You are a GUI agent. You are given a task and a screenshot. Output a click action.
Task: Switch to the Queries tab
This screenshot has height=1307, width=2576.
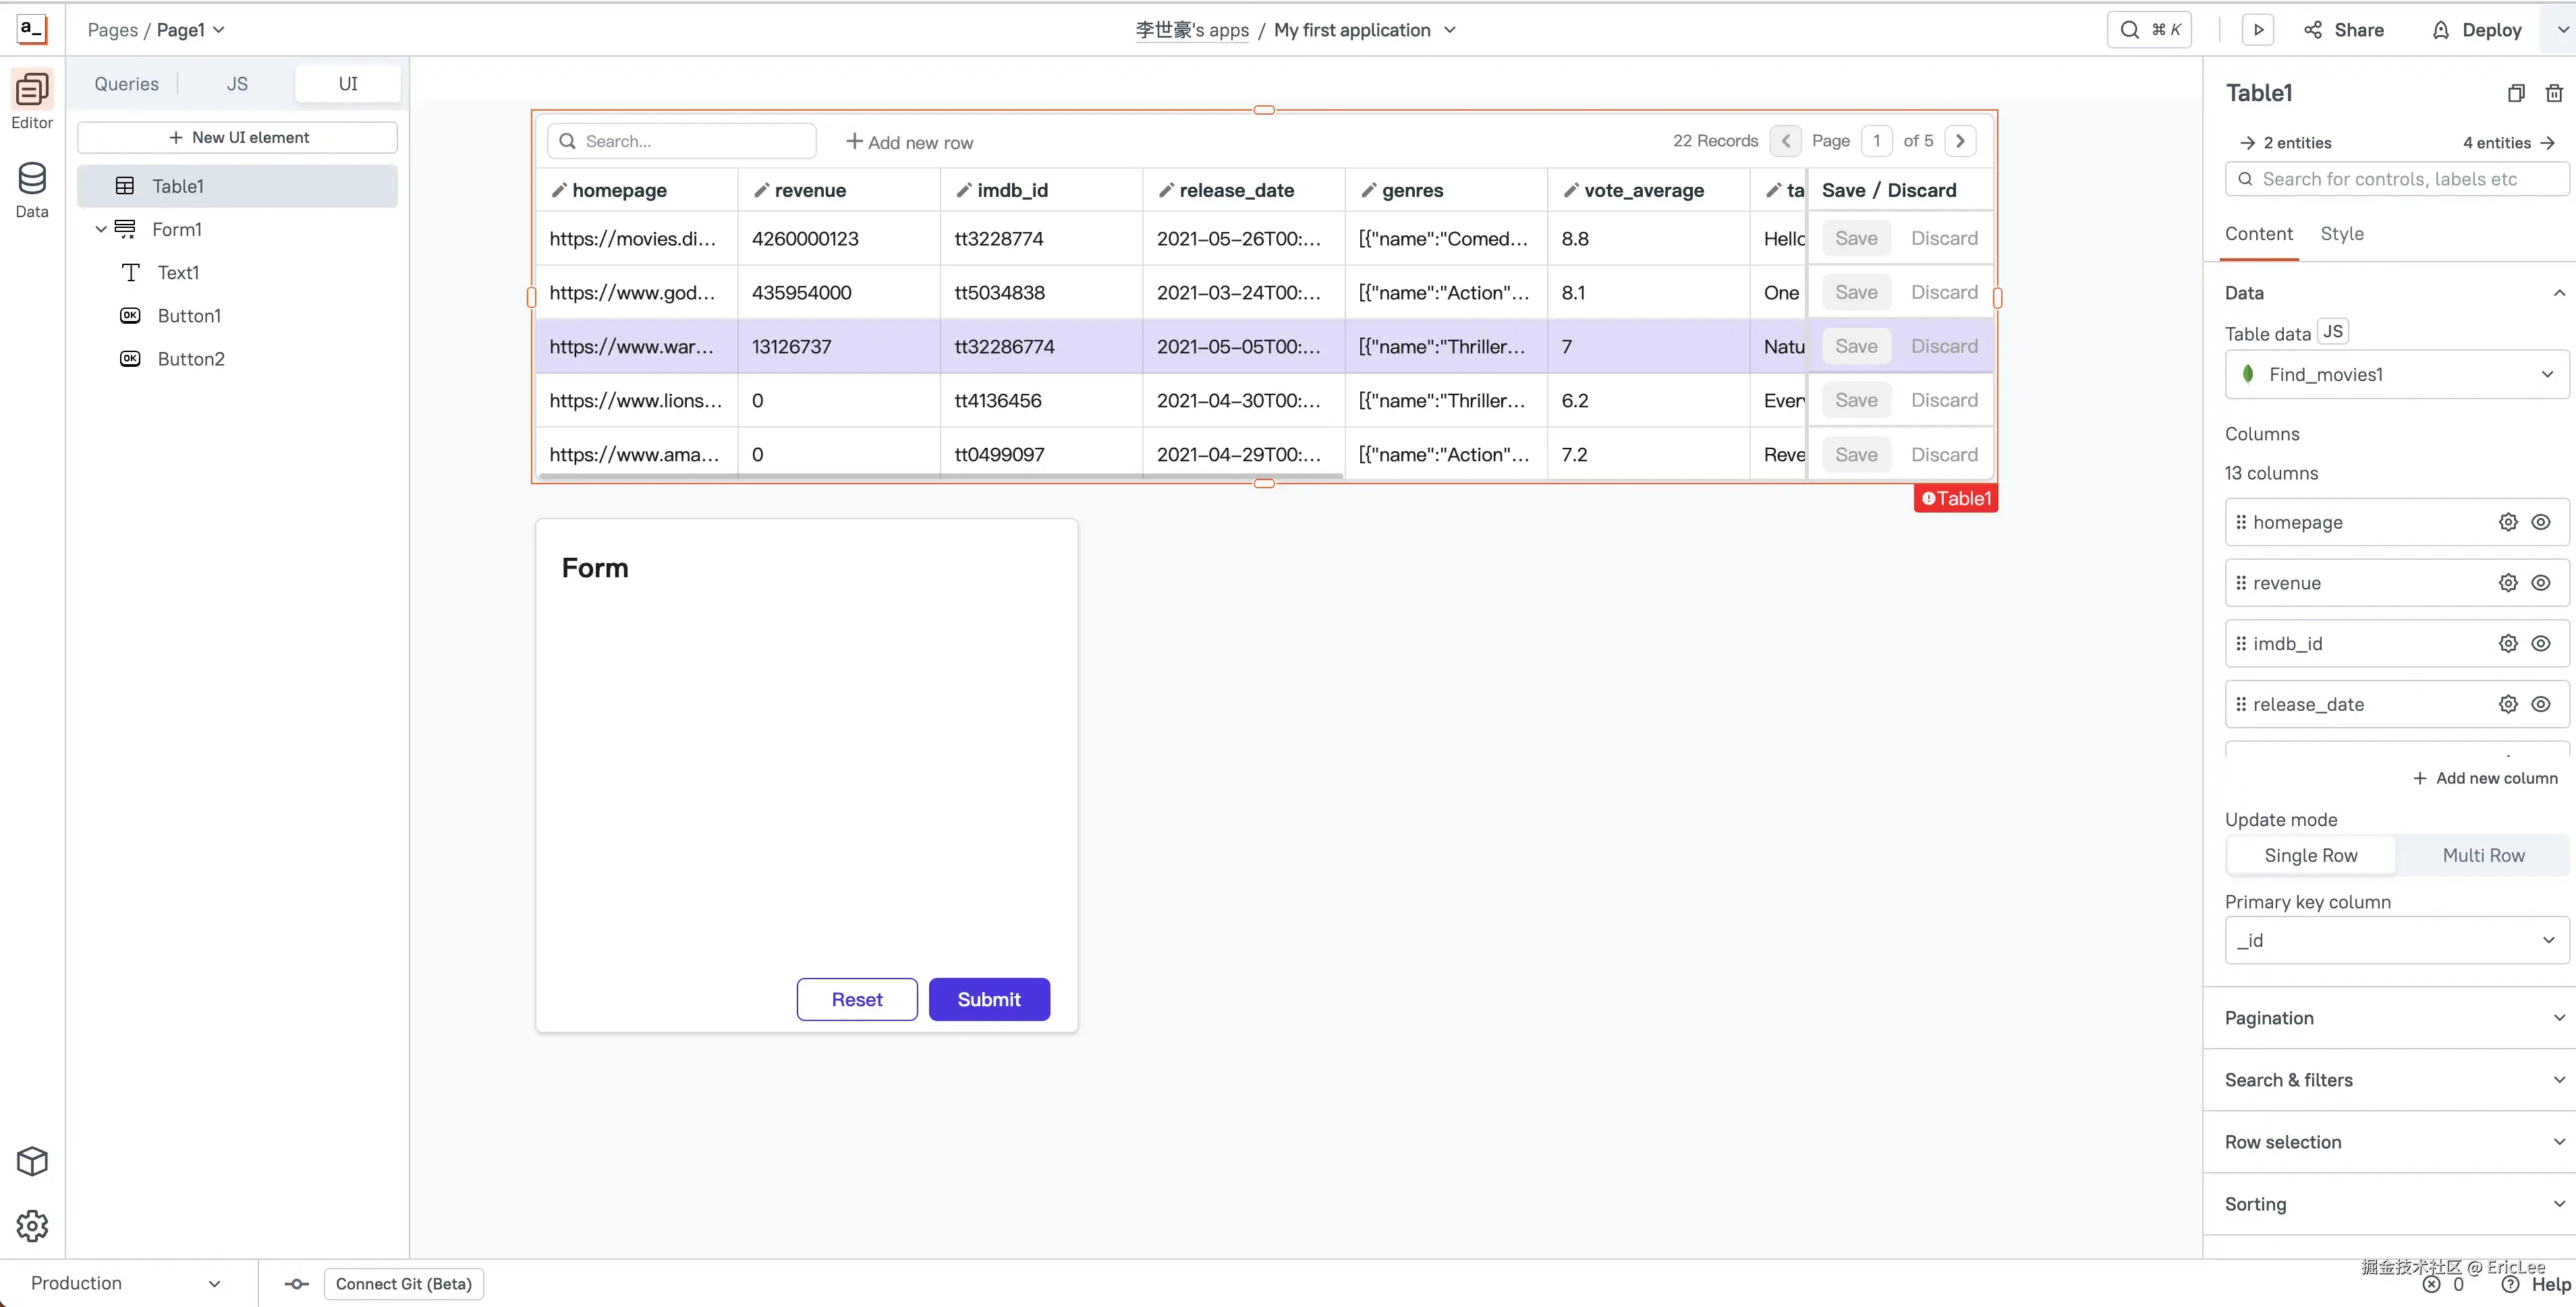click(126, 84)
